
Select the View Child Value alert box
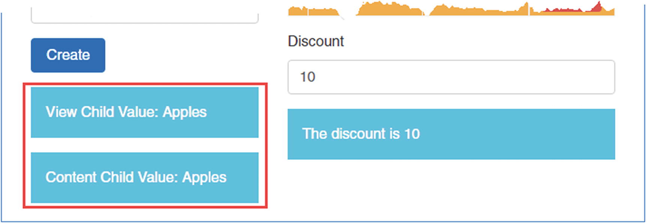click(144, 112)
